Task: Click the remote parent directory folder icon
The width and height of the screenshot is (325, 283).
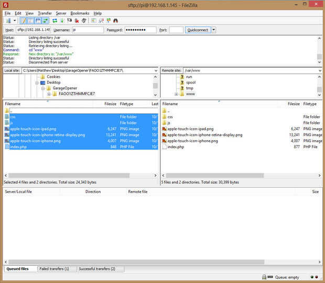Action: click(x=165, y=111)
